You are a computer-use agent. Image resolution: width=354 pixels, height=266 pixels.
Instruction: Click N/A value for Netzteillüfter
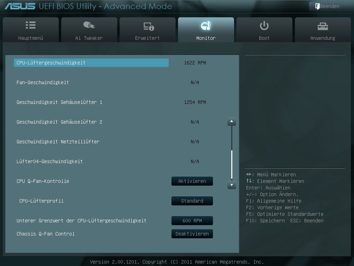[195, 142]
